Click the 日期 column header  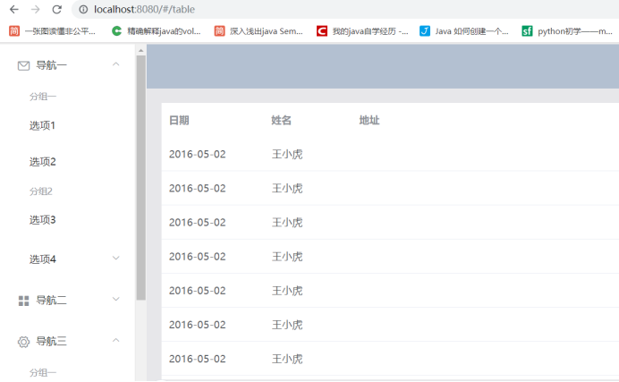[x=179, y=121]
